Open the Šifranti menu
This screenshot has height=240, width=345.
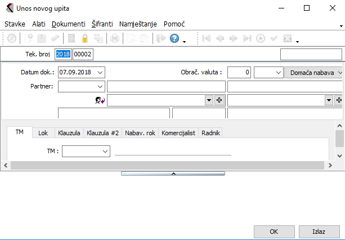[102, 24]
